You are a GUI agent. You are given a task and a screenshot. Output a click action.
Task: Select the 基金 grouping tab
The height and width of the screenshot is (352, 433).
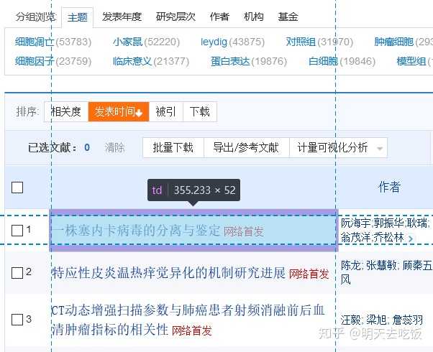click(288, 17)
